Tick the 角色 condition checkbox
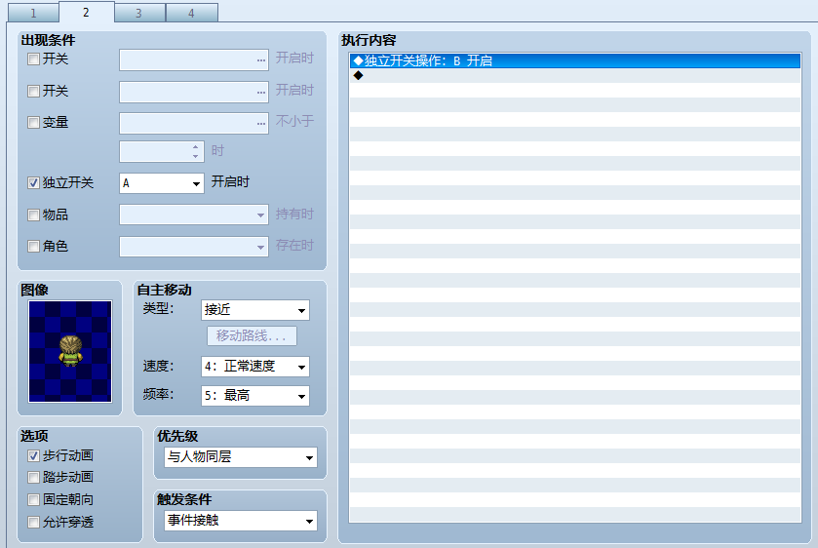Image resolution: width=818 pixels, height=548 pixels. (33, 246)
